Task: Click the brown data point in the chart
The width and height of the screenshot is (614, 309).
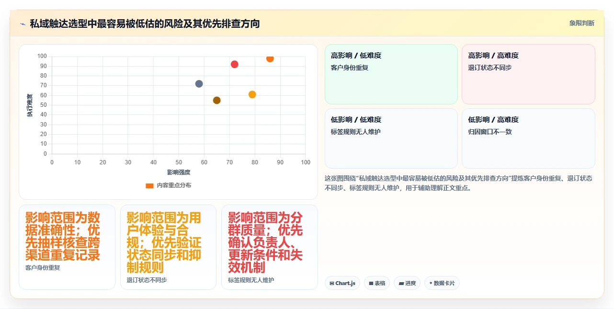Action: pyautogui.click(x=216, y=100)
